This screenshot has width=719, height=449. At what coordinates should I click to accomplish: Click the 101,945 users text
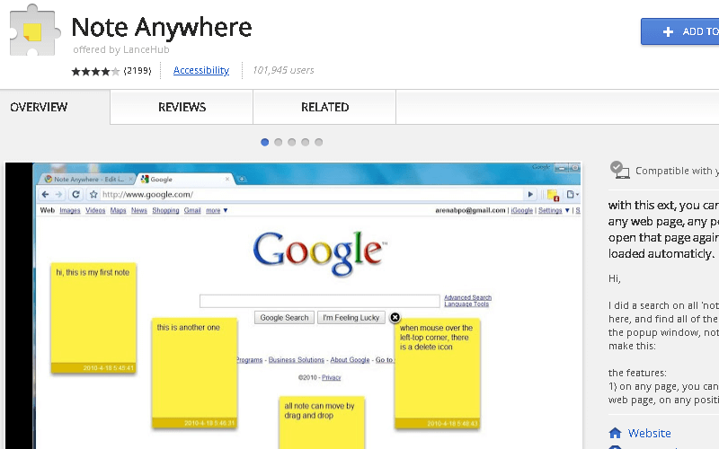[283, 70]
